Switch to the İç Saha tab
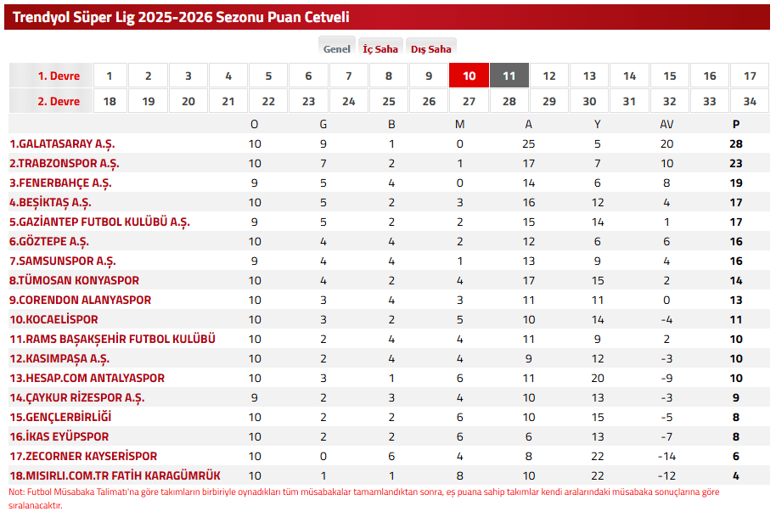 pos(380,49)
